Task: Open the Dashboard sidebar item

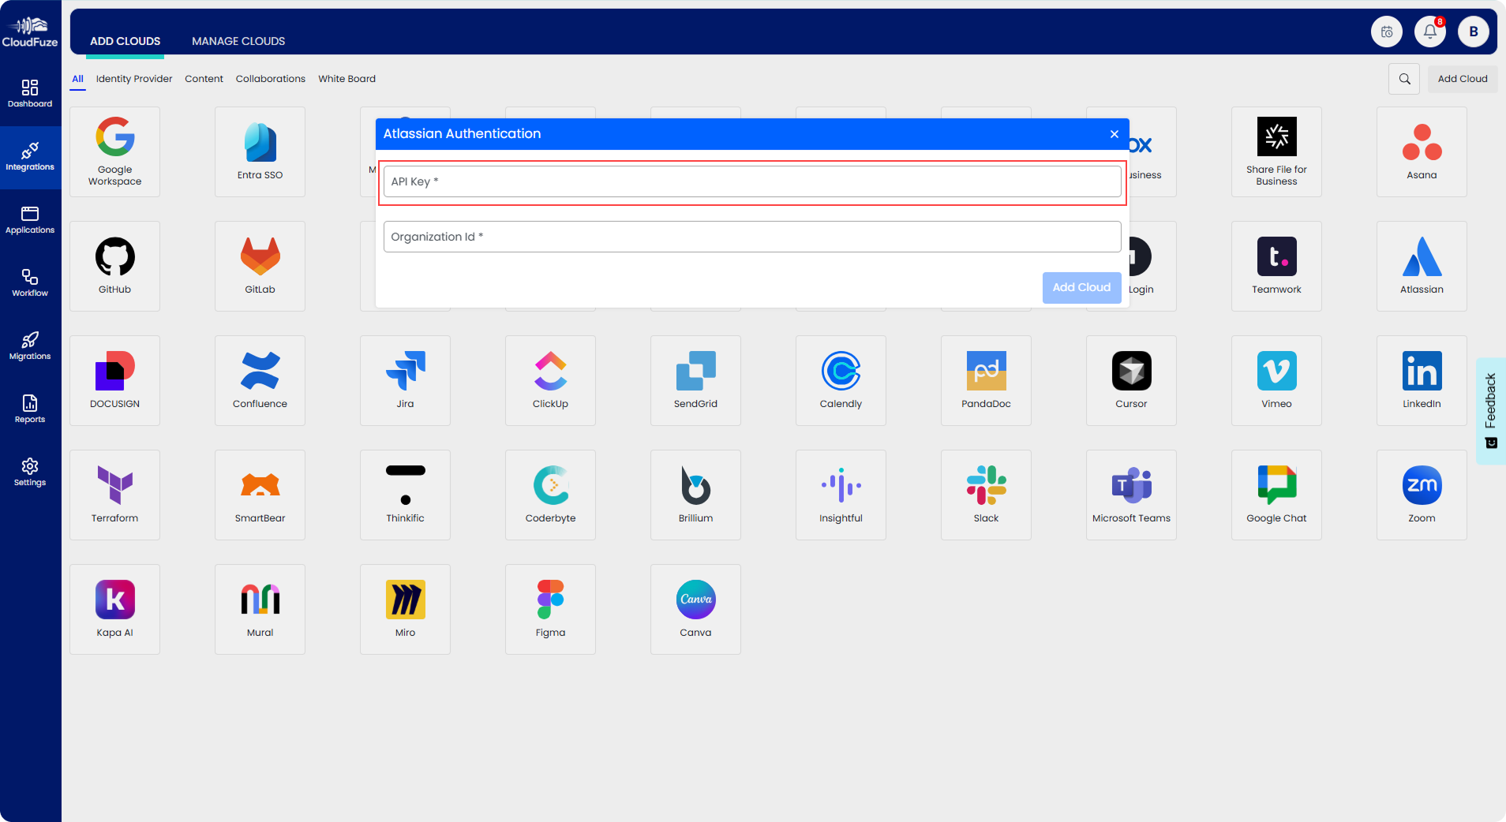Action: coord(30,94)
